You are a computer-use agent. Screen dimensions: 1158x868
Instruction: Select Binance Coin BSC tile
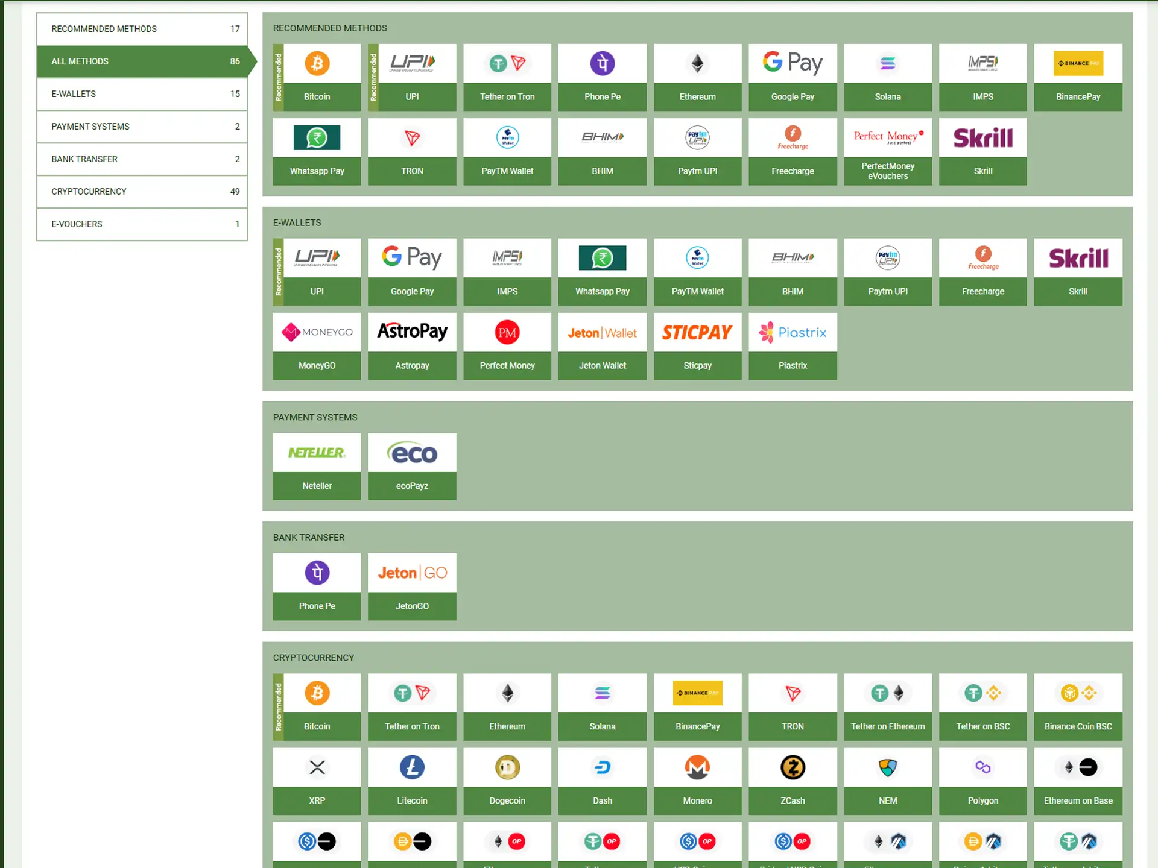pyautogui.click(x=1078, y=707)
